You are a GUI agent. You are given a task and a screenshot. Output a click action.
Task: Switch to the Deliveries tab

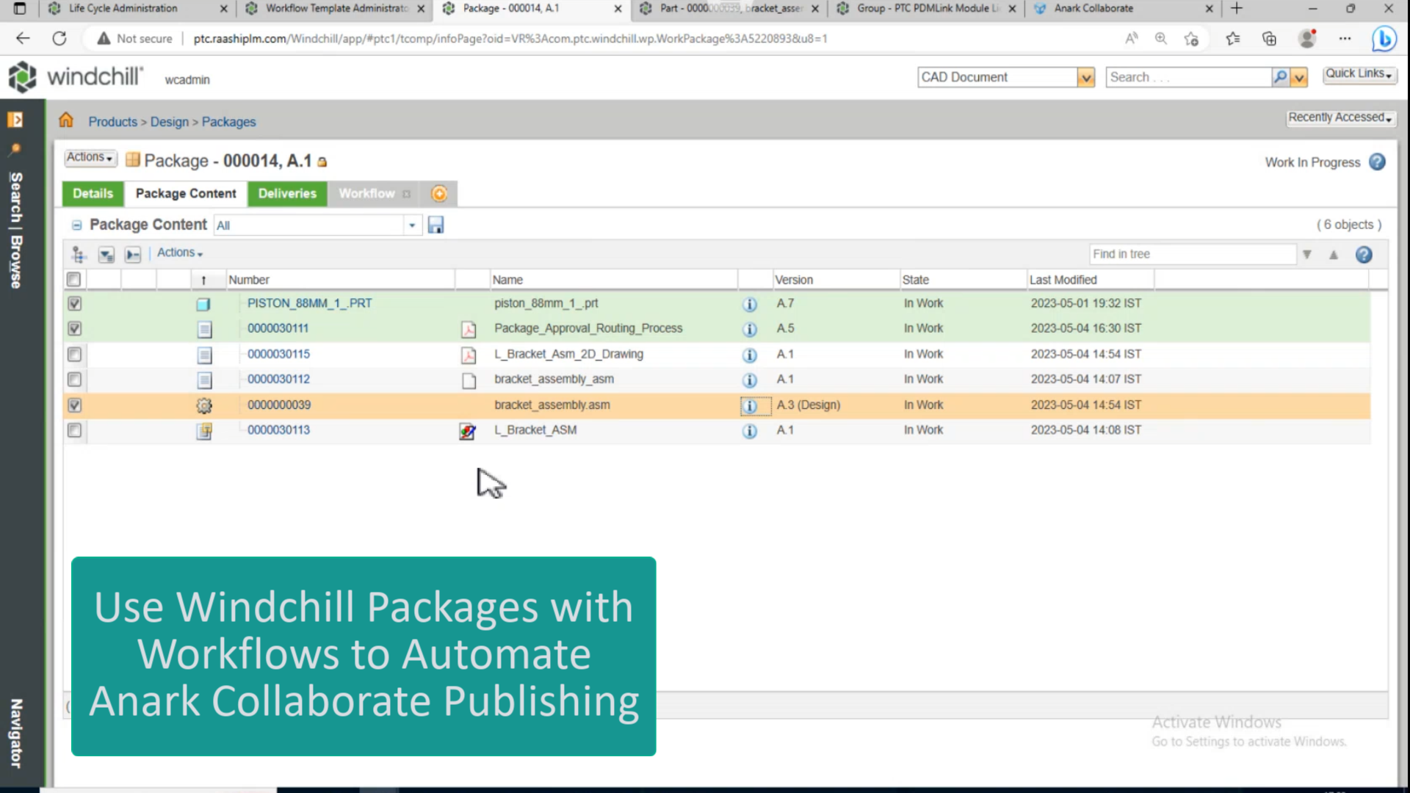(x=287, y=194)
